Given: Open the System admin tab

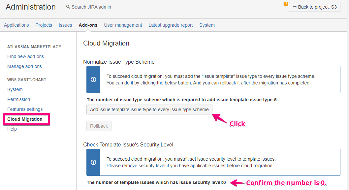Looking at the screenshot, I should coord(207,25).
